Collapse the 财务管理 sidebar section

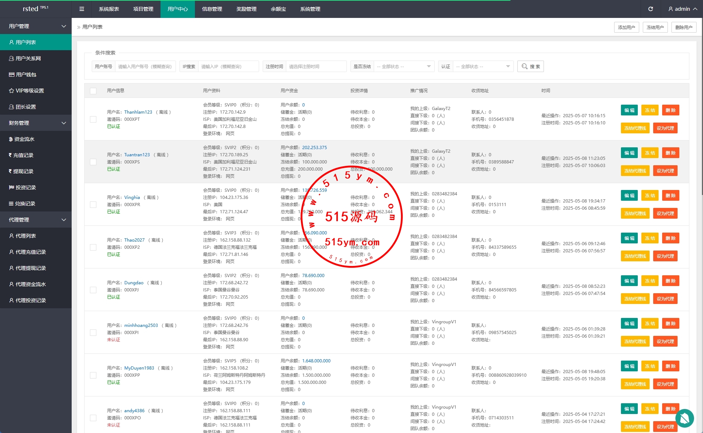36,123
